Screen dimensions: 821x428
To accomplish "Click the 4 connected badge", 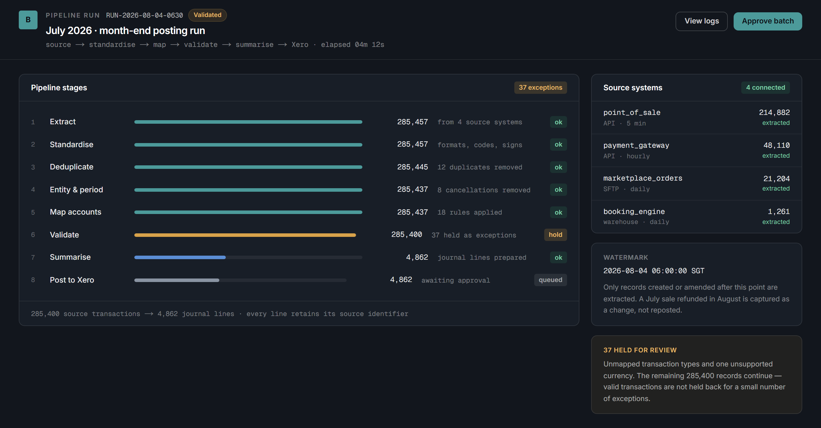I will click(x=766, y=87).
